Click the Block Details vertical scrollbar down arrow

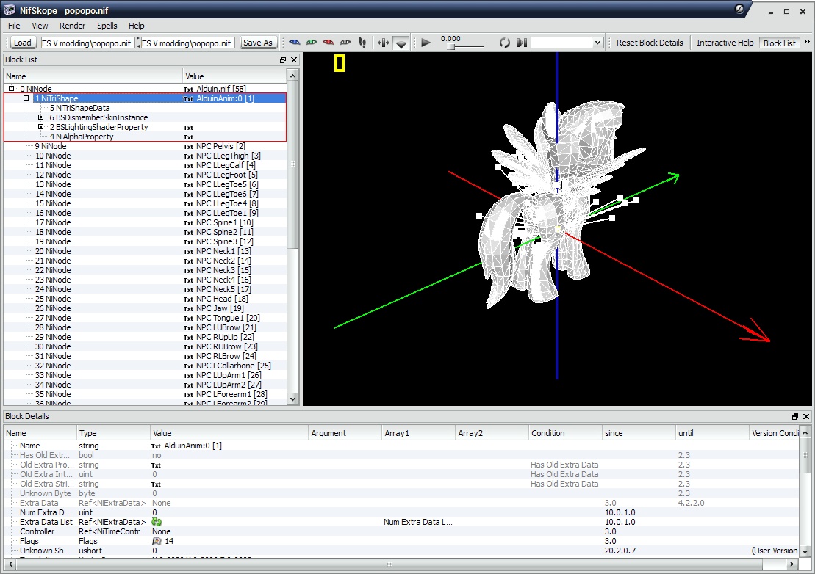tap(805, 551)
